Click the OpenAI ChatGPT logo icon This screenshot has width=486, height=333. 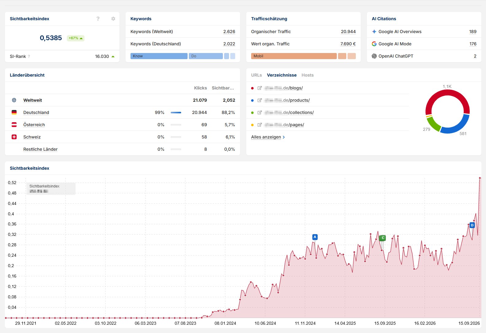tap(374, 56)
